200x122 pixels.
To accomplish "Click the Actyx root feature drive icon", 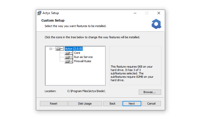I will coord(58,49).
